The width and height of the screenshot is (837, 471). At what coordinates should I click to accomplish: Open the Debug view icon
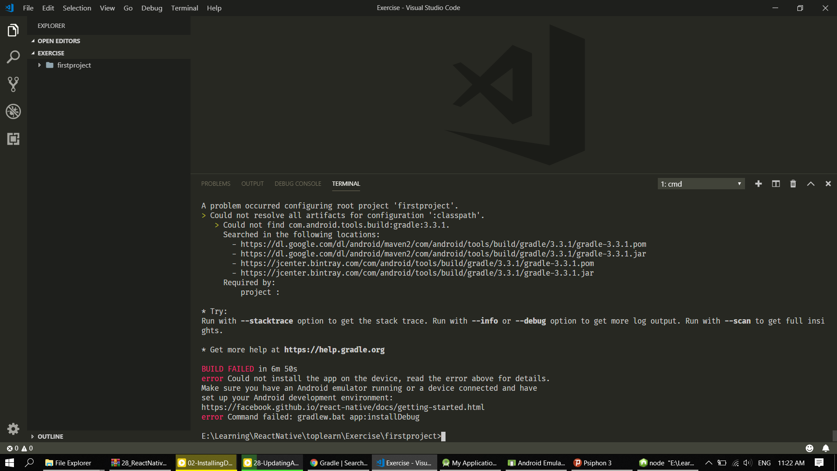pos(13,112)
